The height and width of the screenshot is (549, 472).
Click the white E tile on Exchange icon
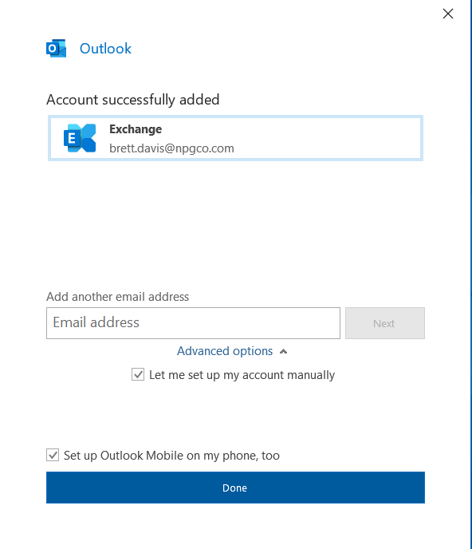(x=72, y=138)
